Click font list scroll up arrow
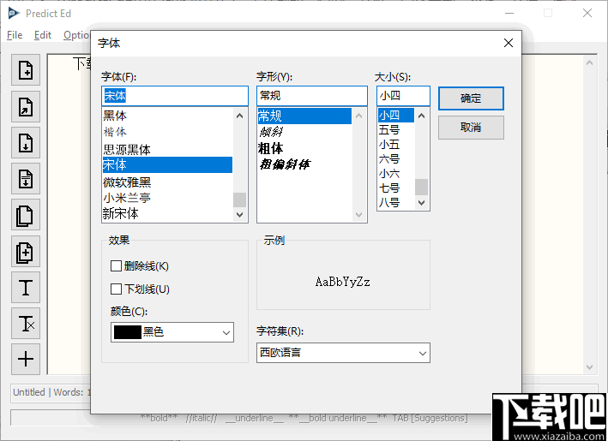This screenshot has width=608, height=441. (x=239, y=116)
